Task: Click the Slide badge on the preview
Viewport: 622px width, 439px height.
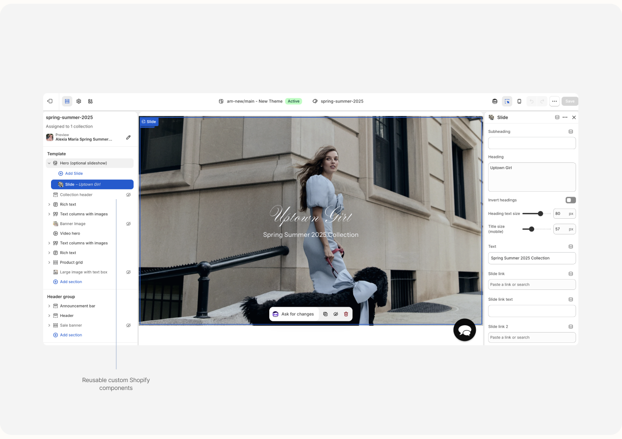Action: [x=149, y=122]
